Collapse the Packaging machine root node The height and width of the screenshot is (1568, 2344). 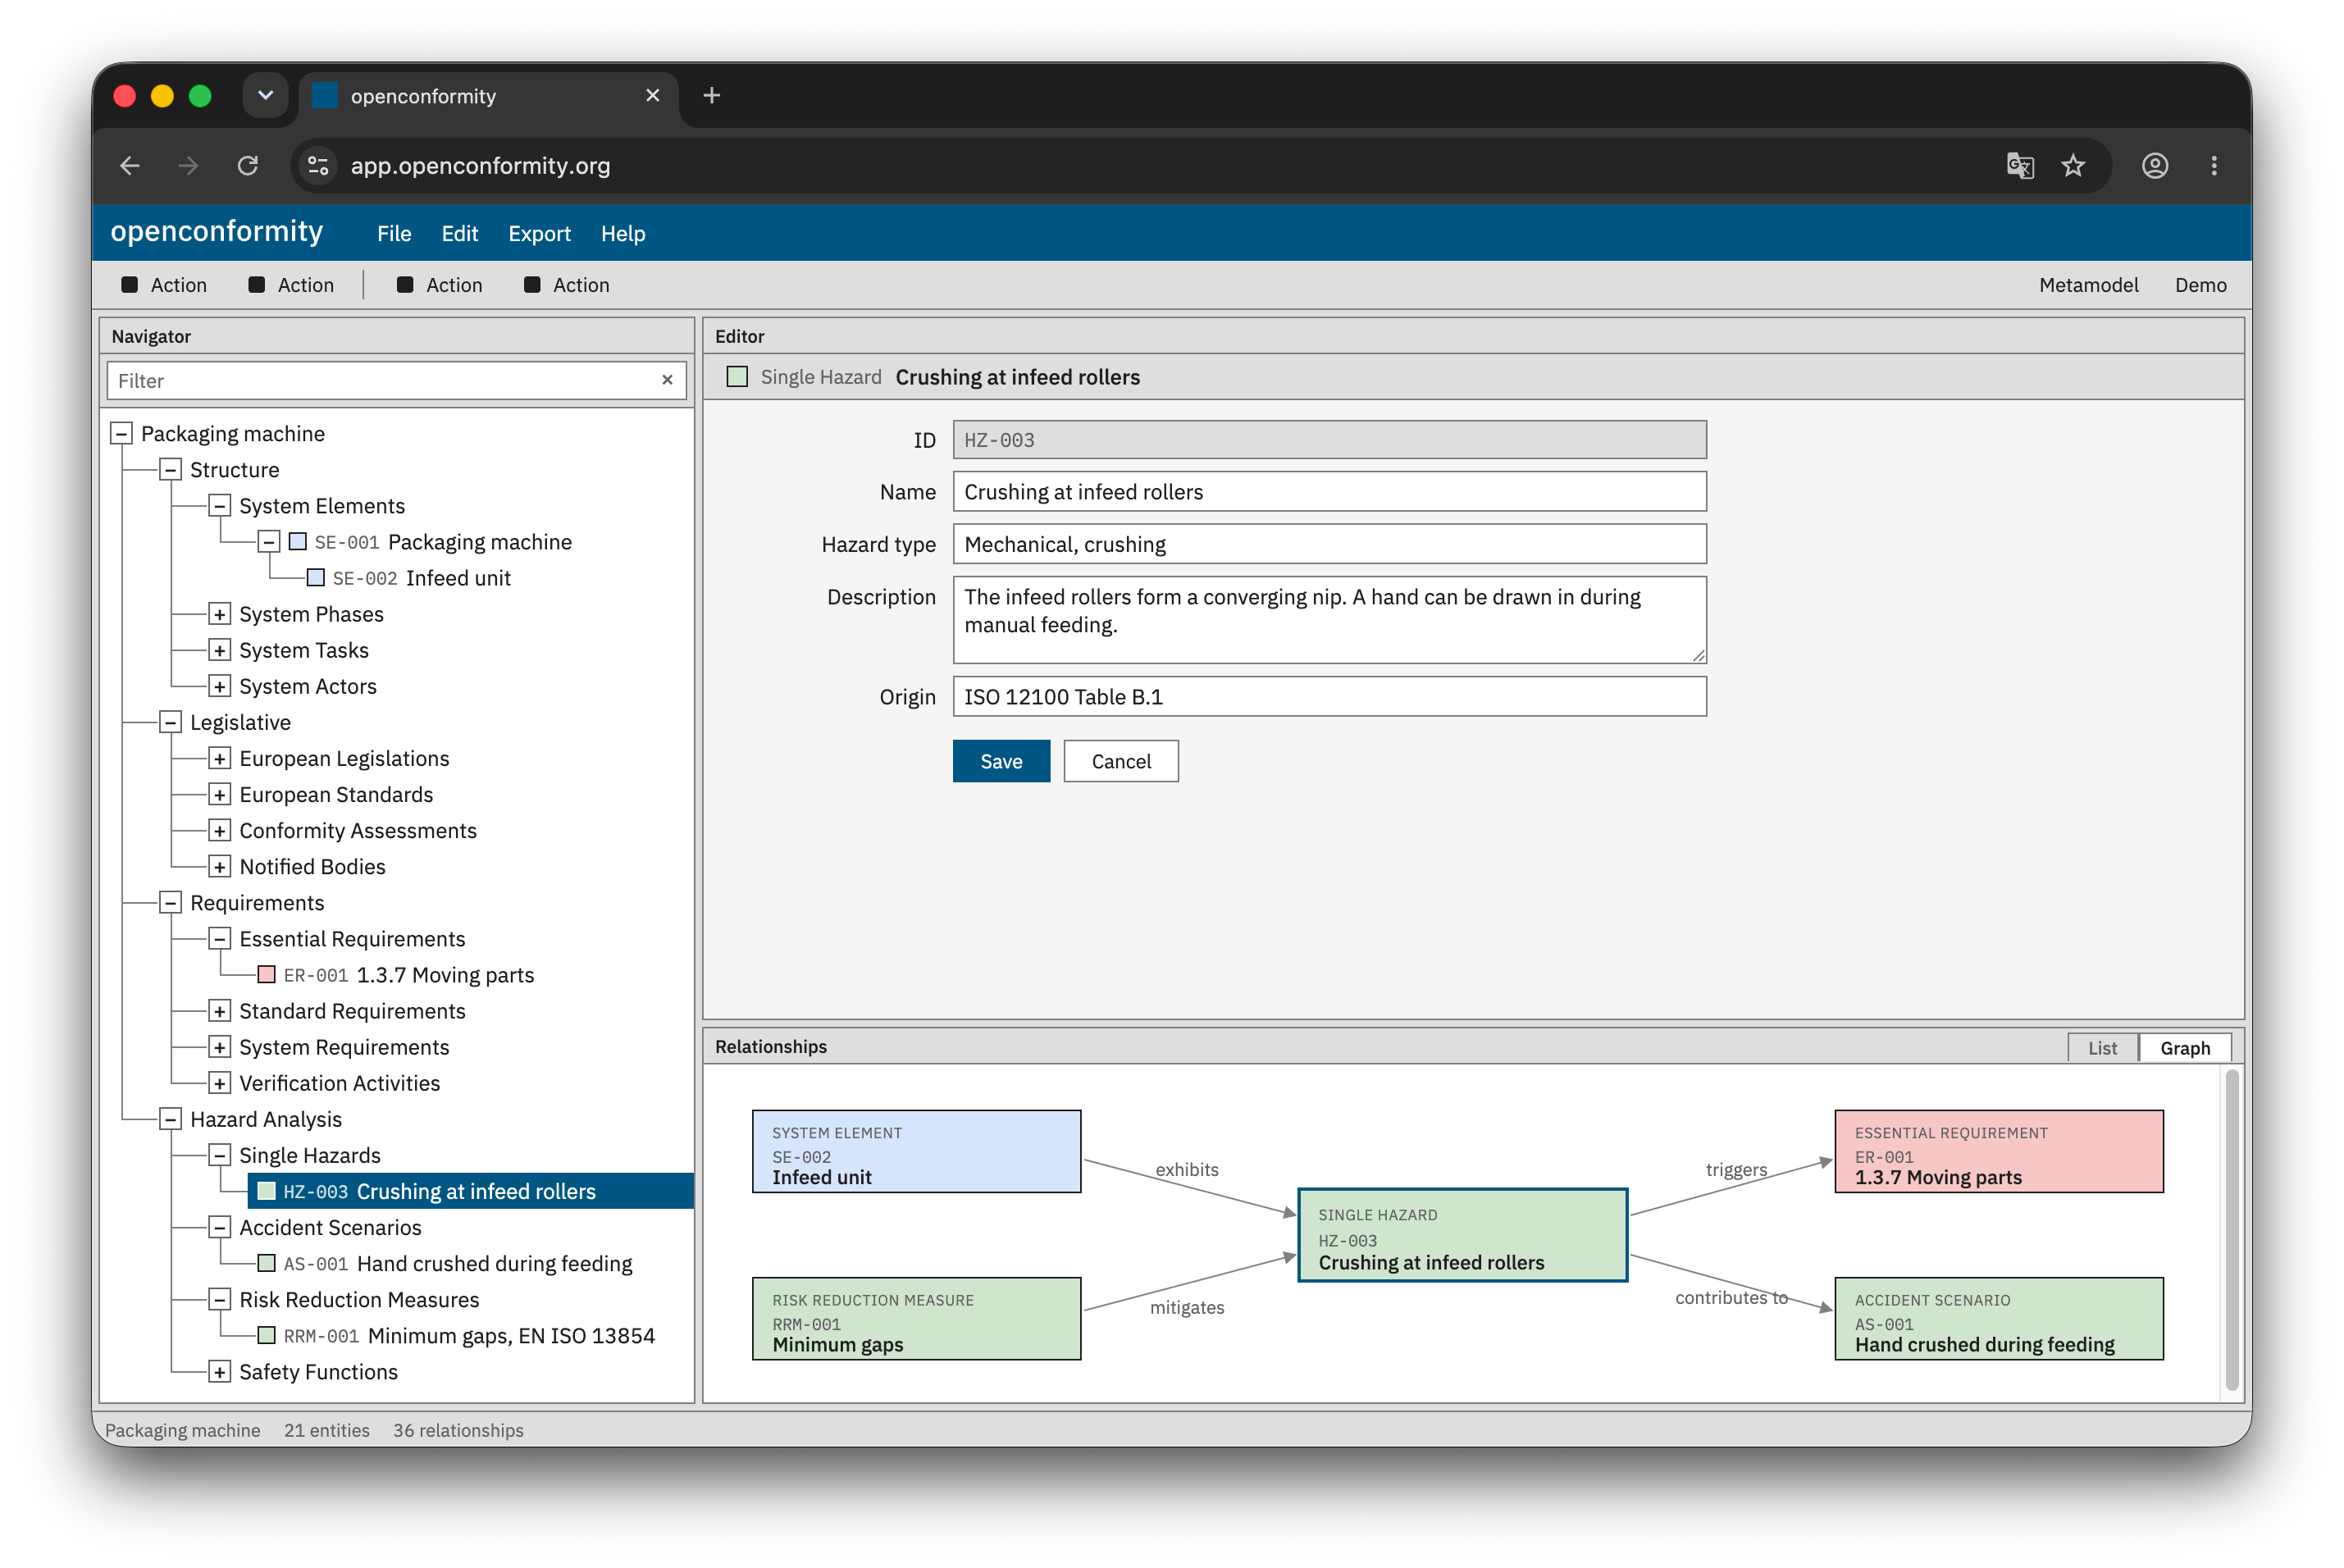pos(121,433)
